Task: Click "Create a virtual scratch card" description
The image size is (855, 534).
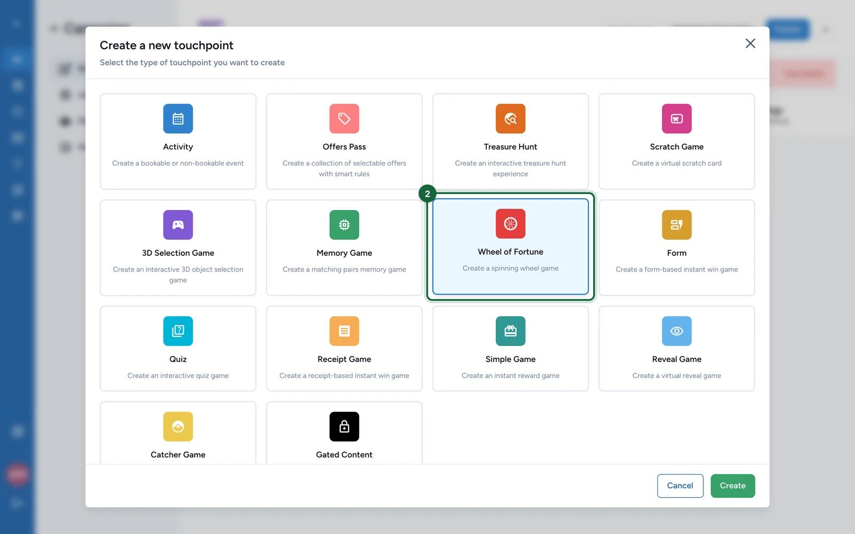Action: pos(677,163)
